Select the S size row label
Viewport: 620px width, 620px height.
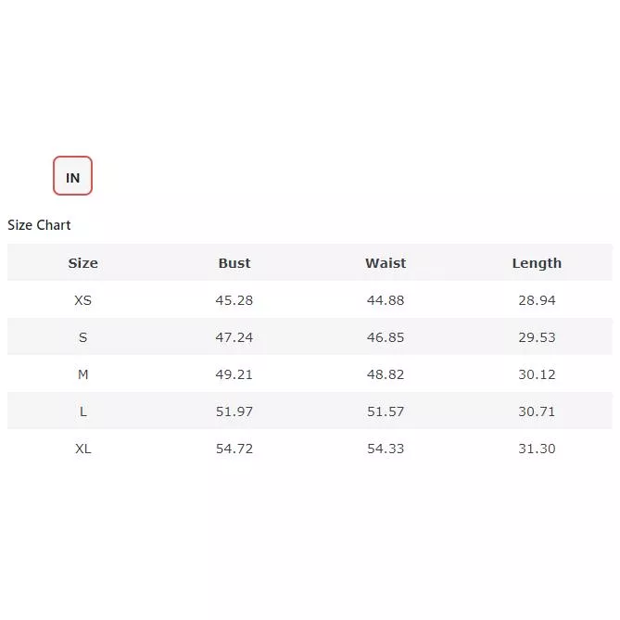point(82,337)
